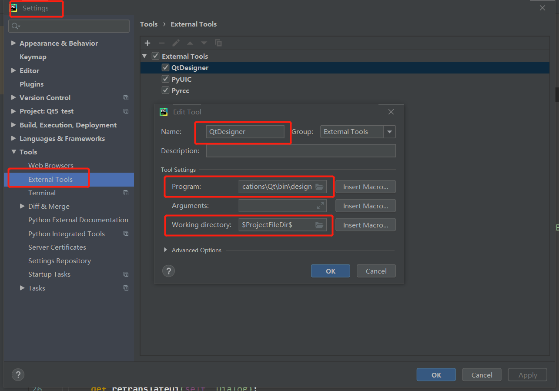Select the PyUIC tool row
Image resolution: width=559 pixels, height=391 pixels.
pos(345,79)
